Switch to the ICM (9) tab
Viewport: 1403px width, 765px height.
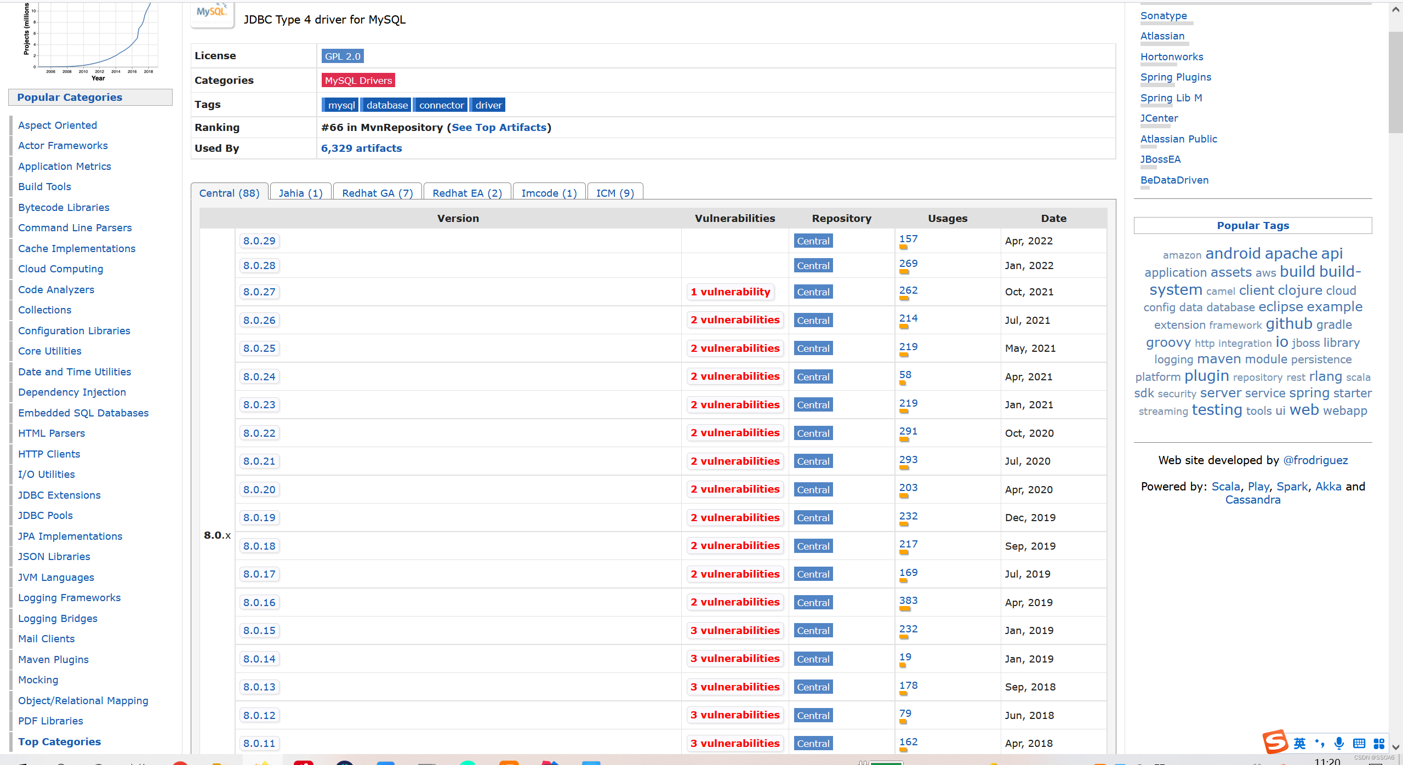(x=614, y=193)
